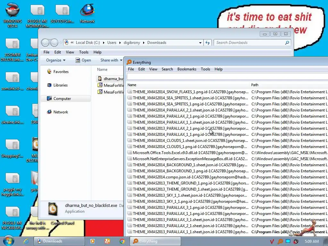Viewport: 328px width, 246px height.
Task: Select the SOYTOYS desktop shortcut
Action: (x=62, y=13)
